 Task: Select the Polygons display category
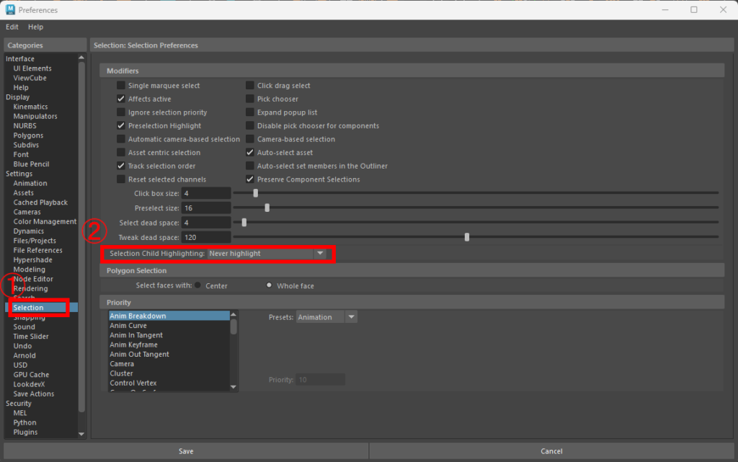pyautogui.click(x=28, y=136)
